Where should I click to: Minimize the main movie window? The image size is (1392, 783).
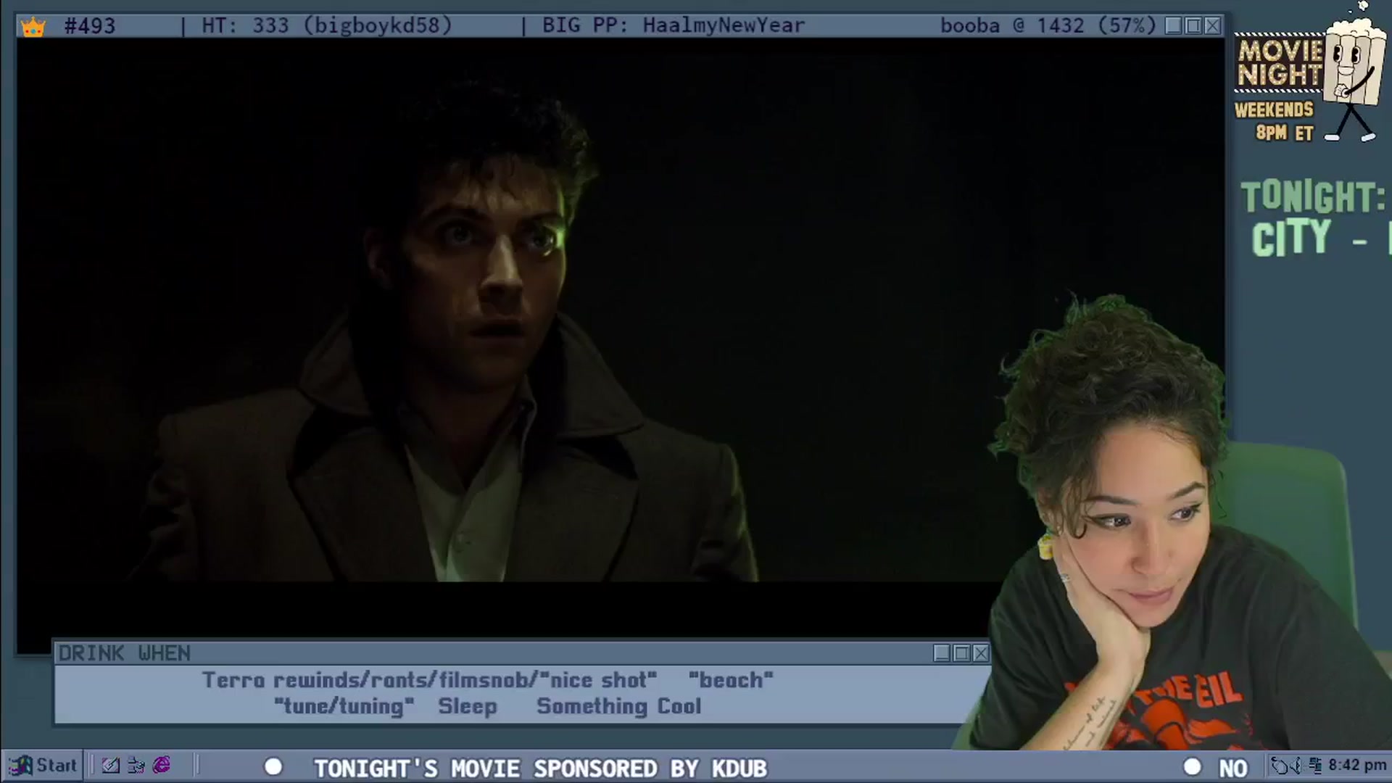click(1174, 26)
